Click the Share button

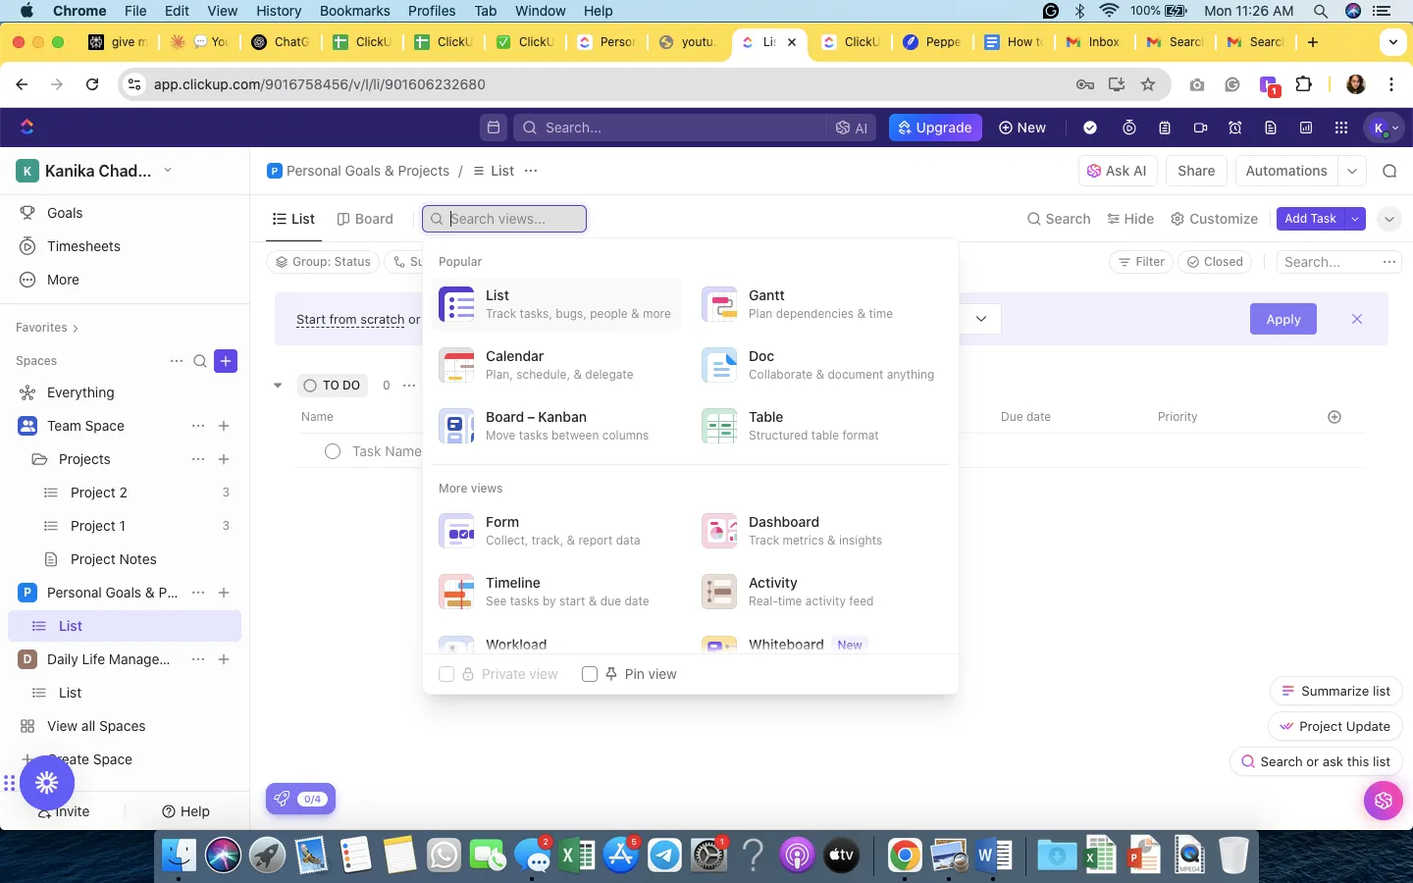point(1196,171)
